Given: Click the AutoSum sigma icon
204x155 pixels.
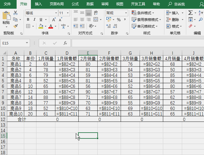Looking at the screenshot, I should pos(191,13).
